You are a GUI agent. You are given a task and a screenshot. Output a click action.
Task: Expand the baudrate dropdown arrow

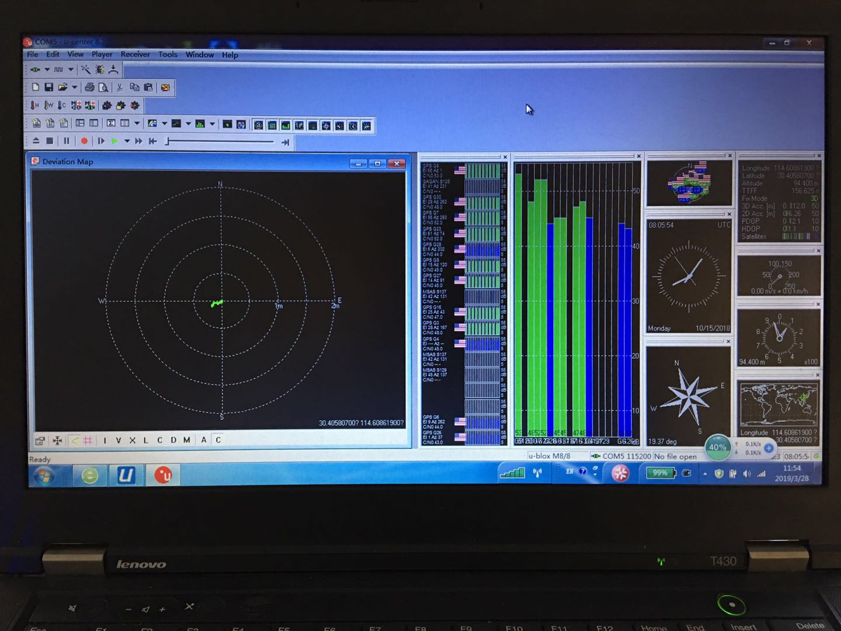pyautogui.click(x=71, y=70)
